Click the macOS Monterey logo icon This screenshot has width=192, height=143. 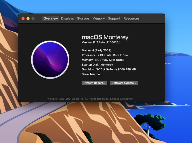point(50,60)
